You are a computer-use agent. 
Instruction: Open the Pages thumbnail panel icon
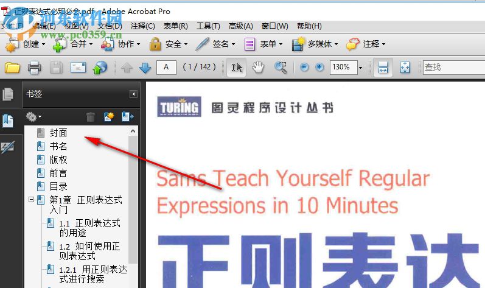pyautogui.click(x=8, y=94)
